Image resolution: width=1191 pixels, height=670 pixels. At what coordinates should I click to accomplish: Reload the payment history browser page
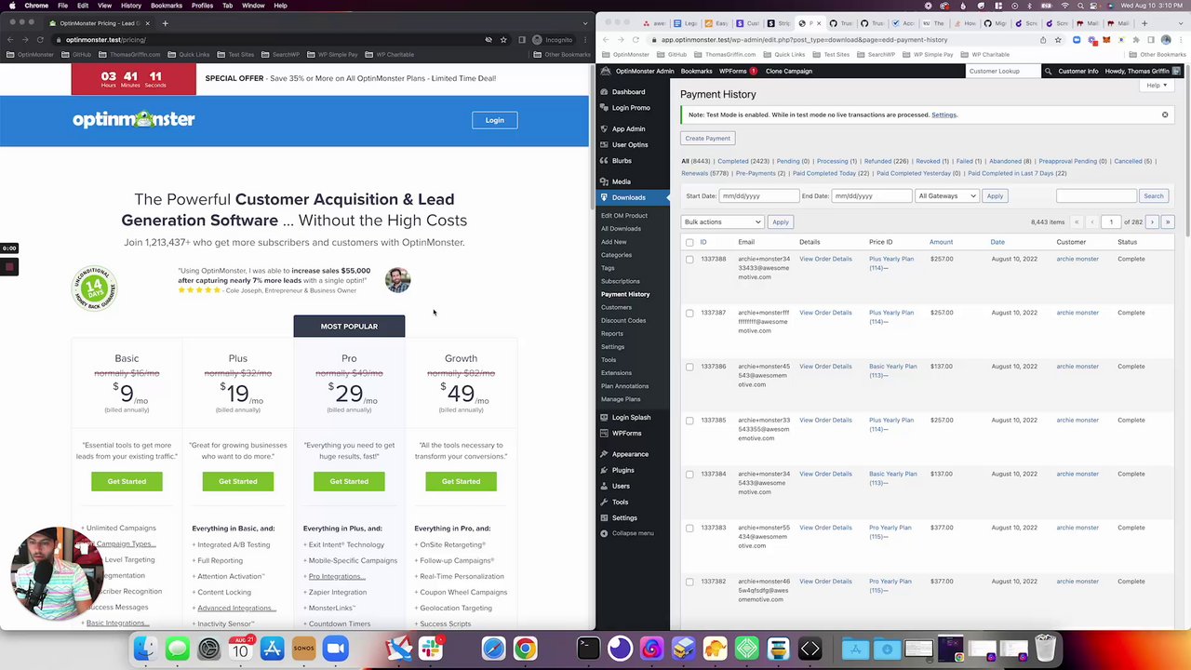636,40
